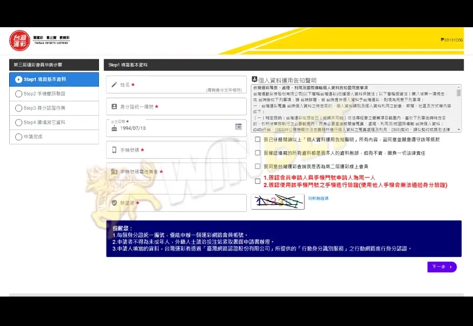Select Step1 填寫基本資料 in the sidebar
The width and height of the screenshot is (473, 326).
tap(54, 79)
